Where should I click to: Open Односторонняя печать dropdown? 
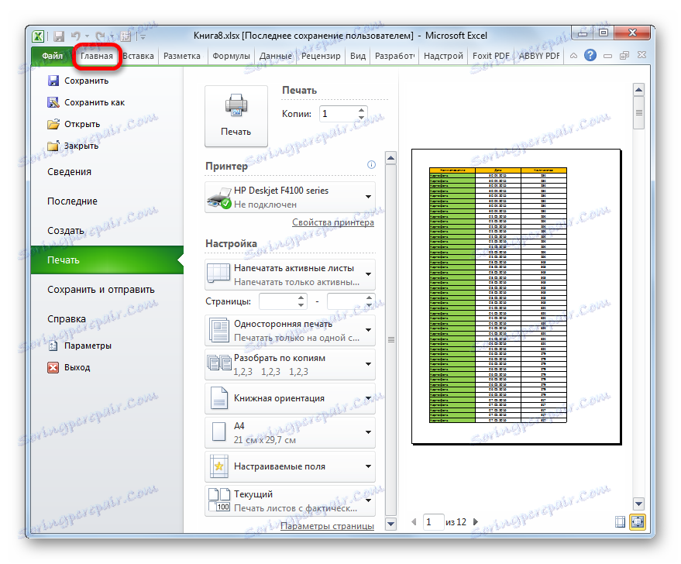click(290, 330)
